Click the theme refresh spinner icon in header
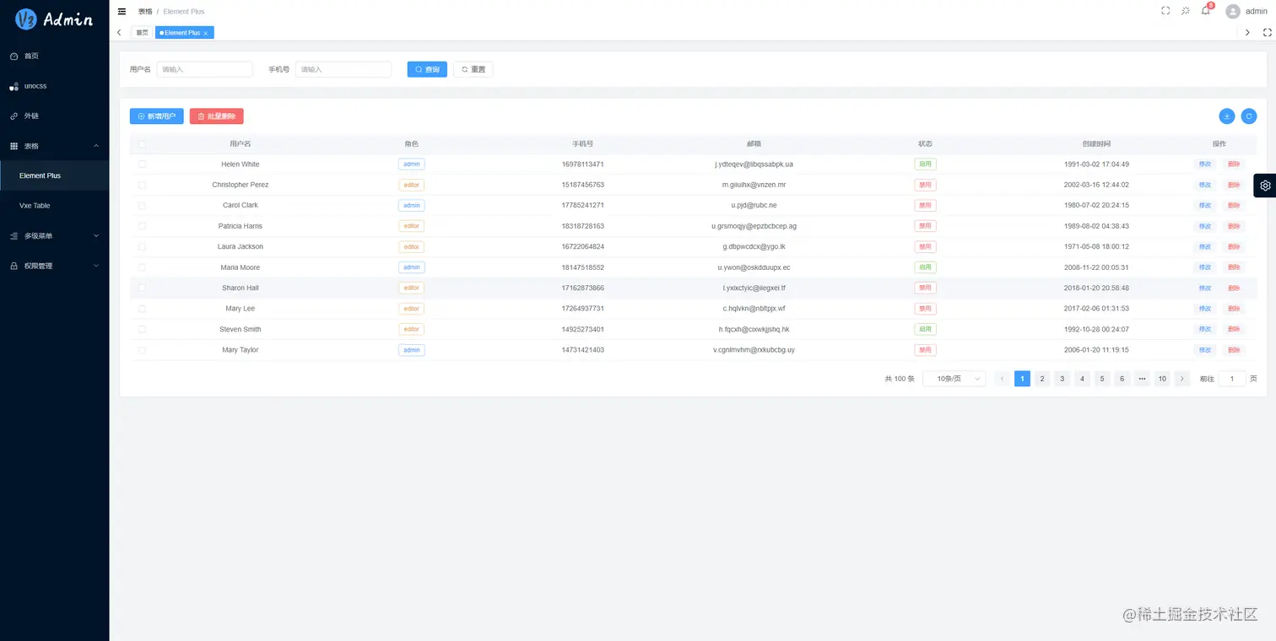 coord(1185,11)
